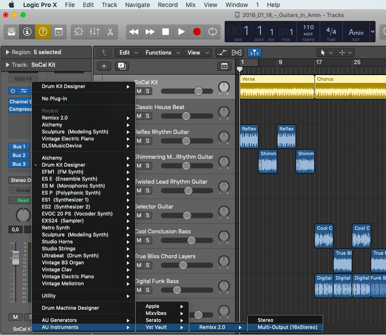Open the Library panel icon
386x335 pixels.
[x=12, y=32]
